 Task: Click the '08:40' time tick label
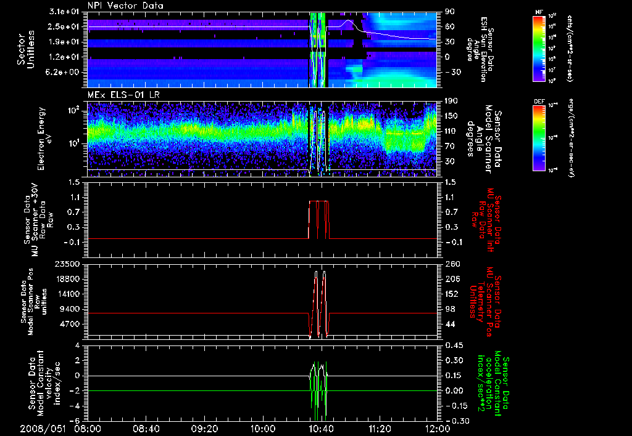(147, 429)
